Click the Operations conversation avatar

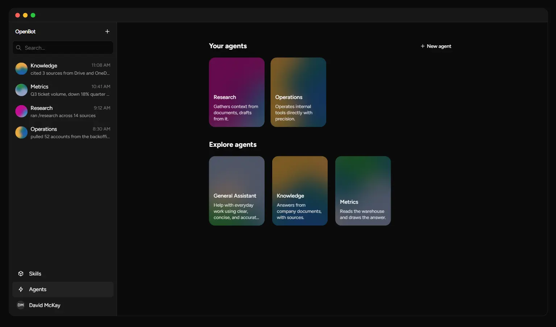coord(21,132)
